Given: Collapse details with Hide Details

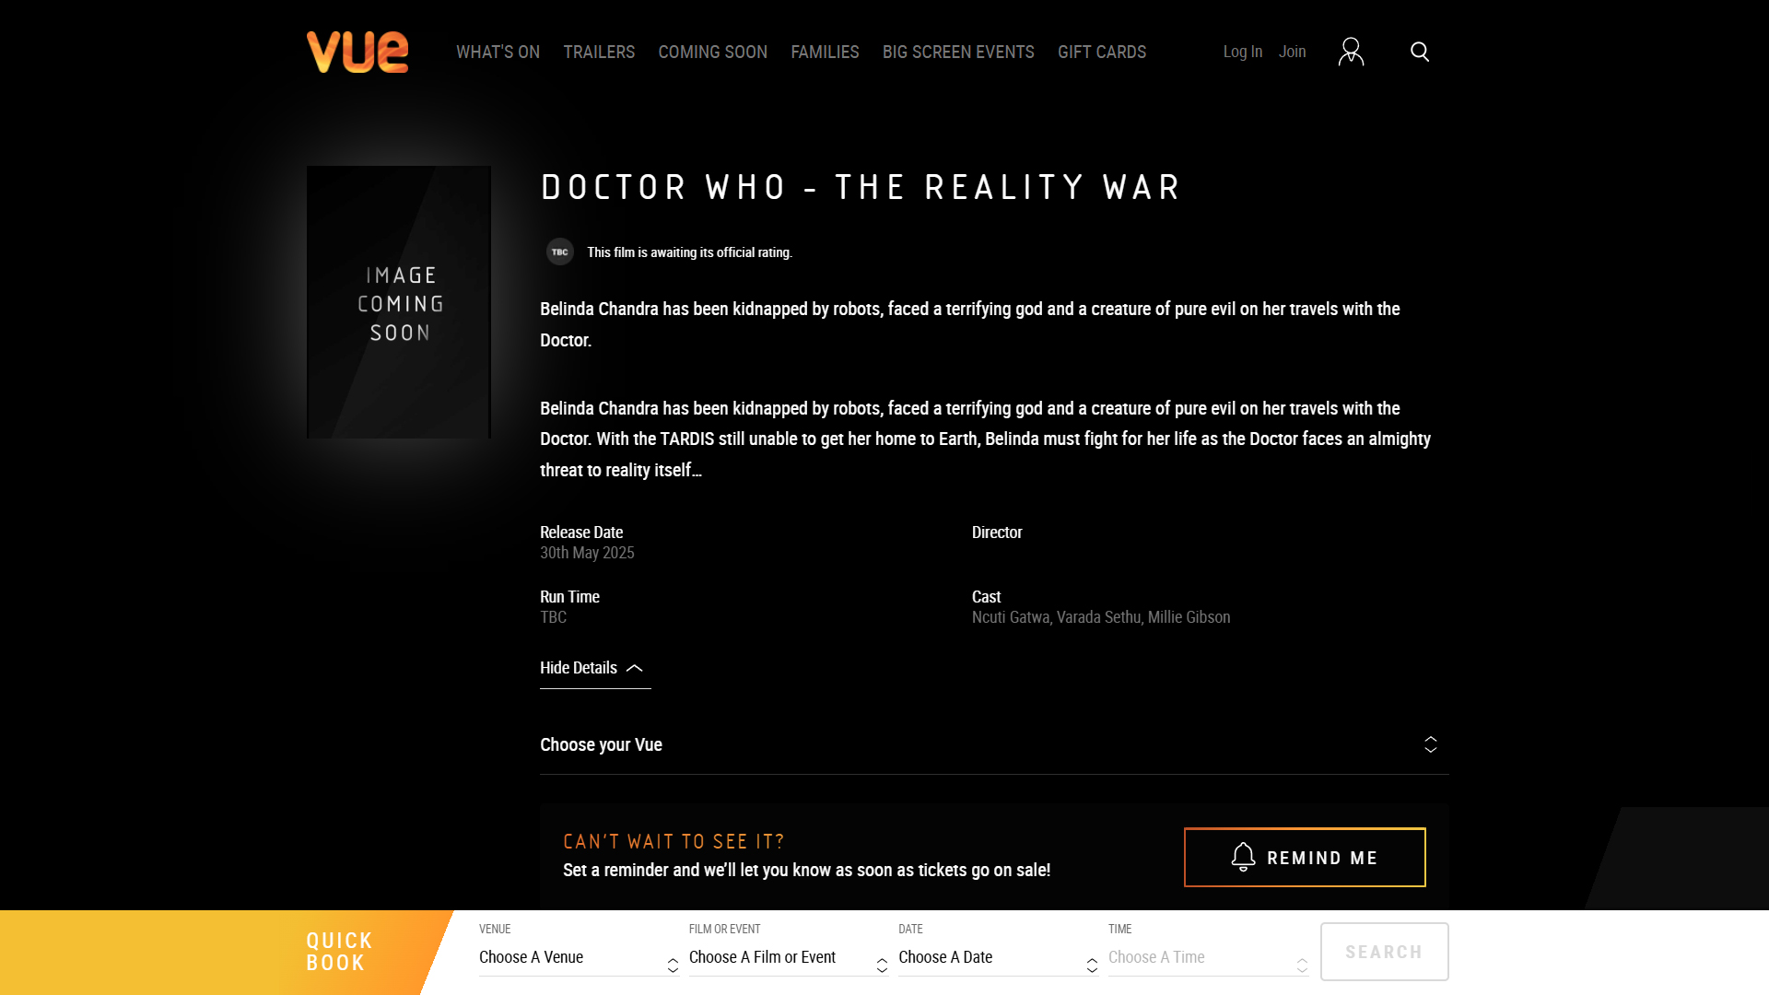Looking at the screenshot, I should tap(579, 669).
